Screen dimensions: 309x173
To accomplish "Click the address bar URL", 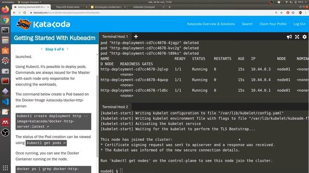I will pos(67,12).
